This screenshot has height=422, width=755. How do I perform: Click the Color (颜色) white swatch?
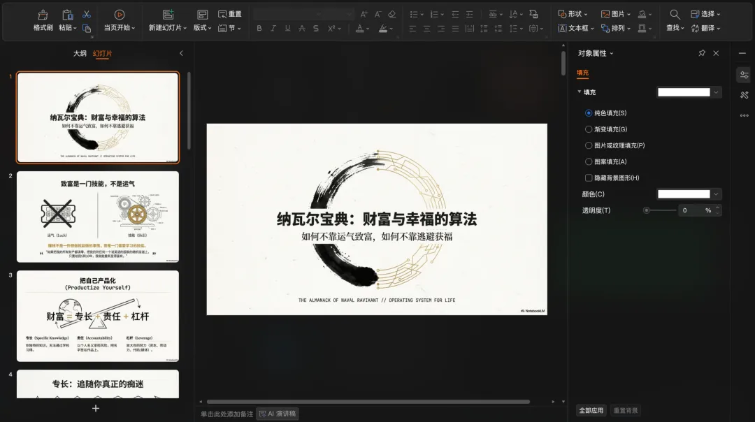coord(684,194)
